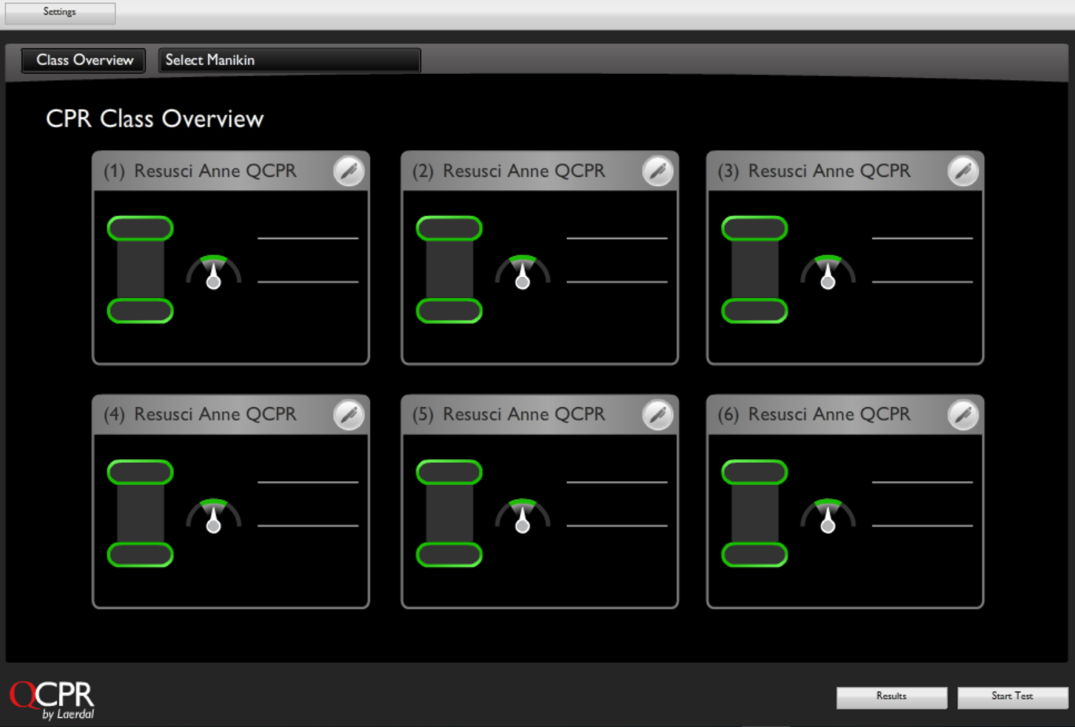
Task: Open rename editor for manikin (3)
Action: coord(963,170)
